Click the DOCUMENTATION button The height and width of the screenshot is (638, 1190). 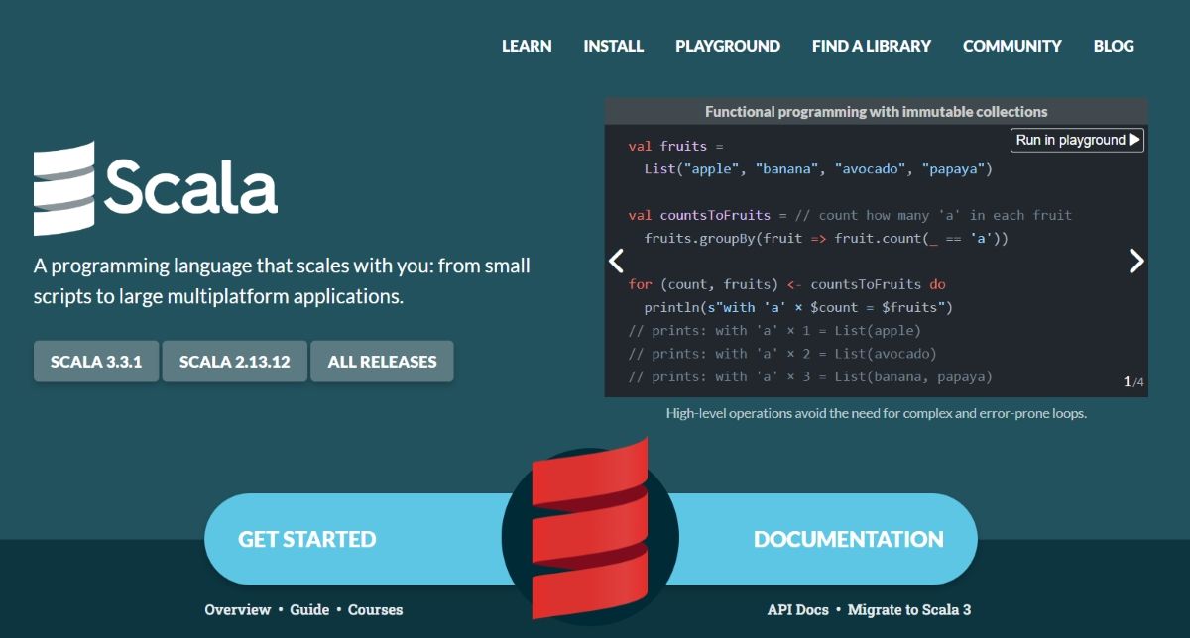pos(849,539)
